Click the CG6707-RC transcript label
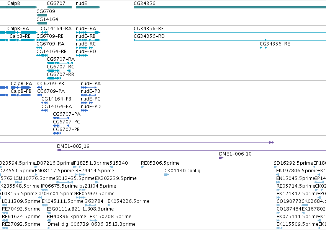The image size is (326, 230). coord(61,67)
